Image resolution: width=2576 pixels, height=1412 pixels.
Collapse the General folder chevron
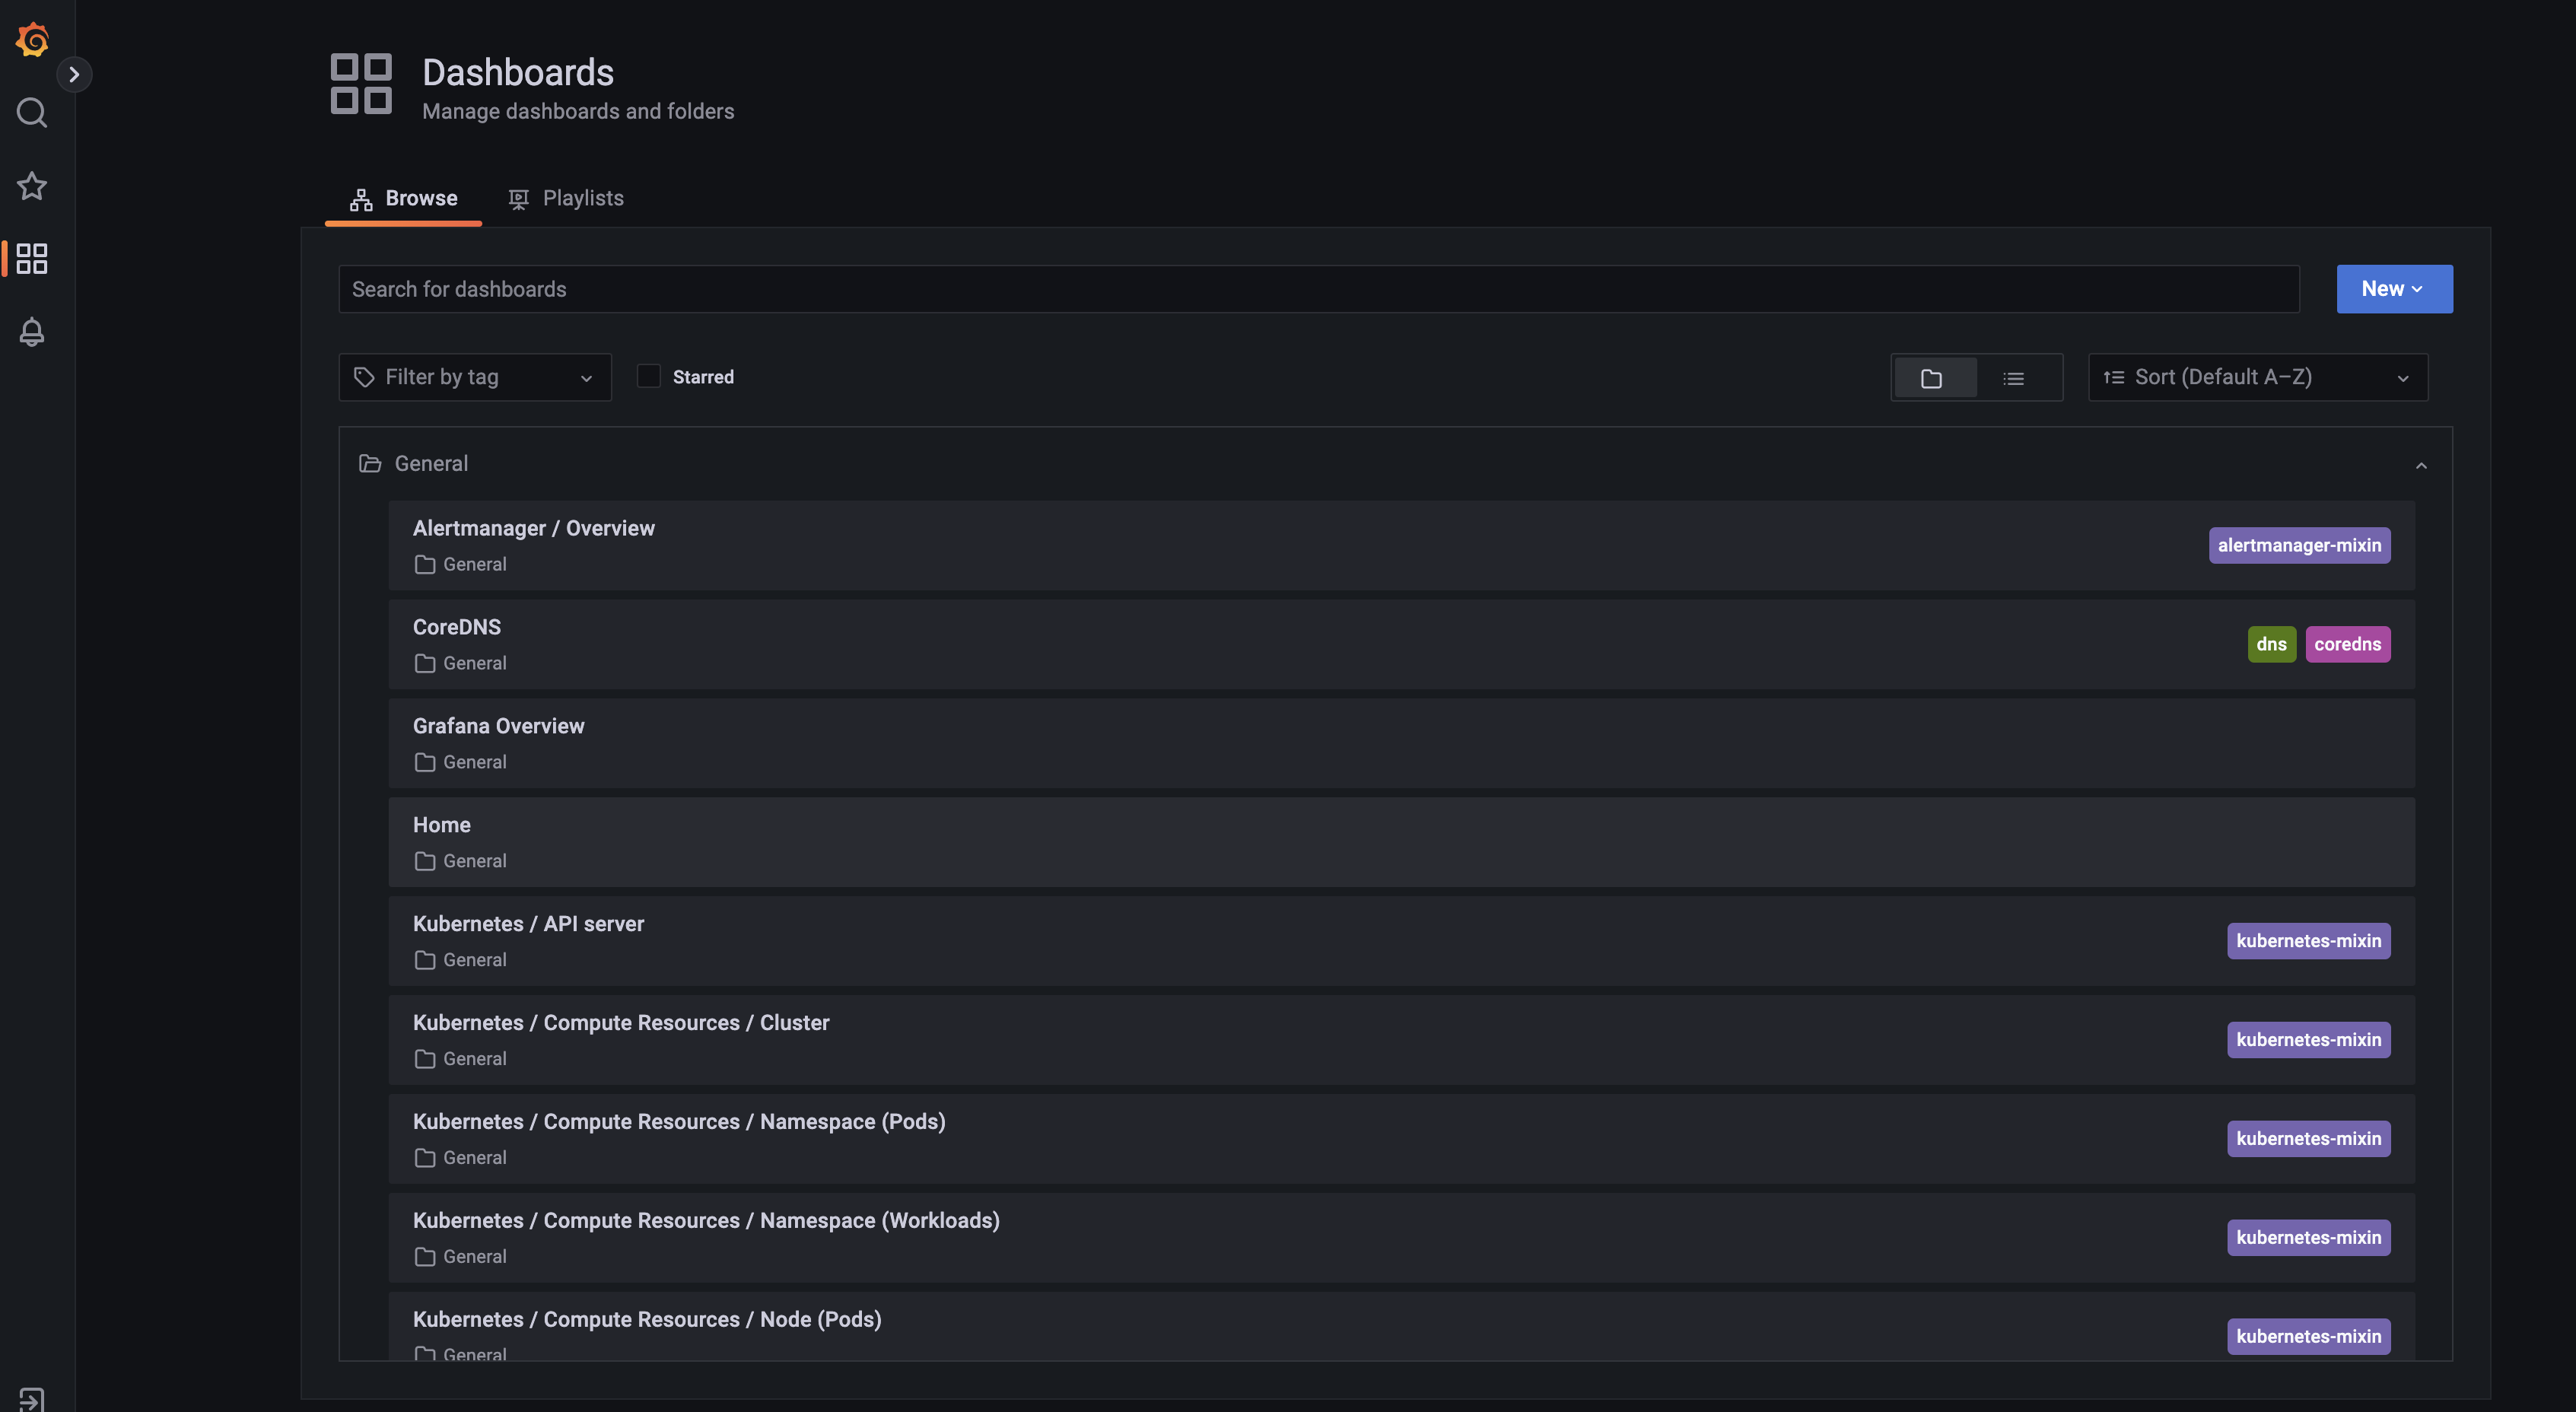[x=2421, y=465]
